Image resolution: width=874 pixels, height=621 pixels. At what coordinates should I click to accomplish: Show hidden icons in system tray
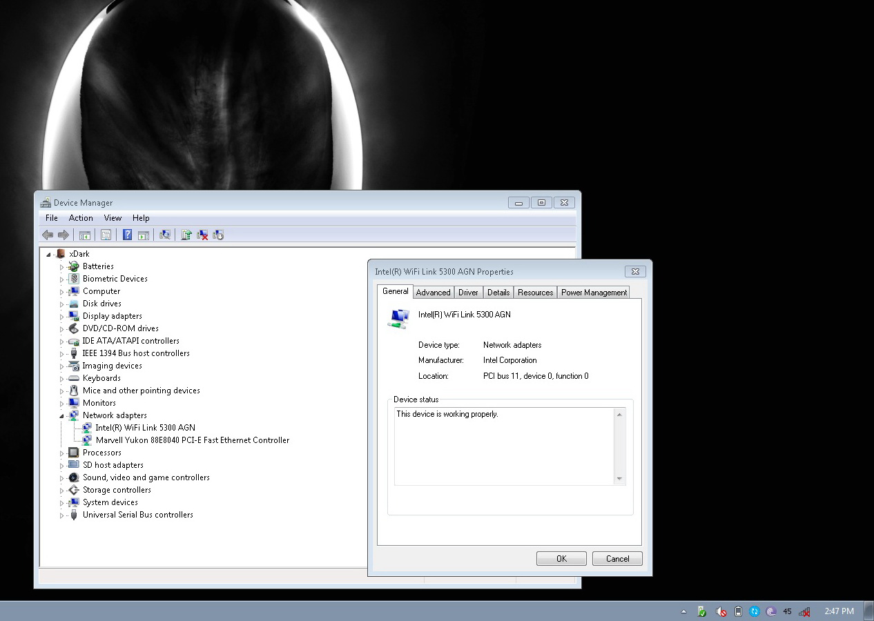pyautogui.click(x=683, y=611)
